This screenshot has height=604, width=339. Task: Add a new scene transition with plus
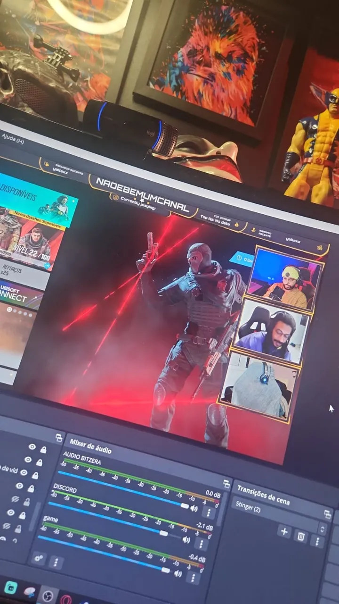pyautogui.click(x=284, y=532)
